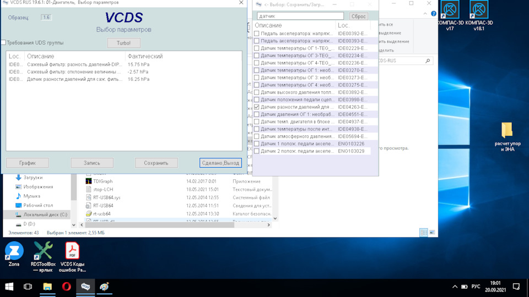The height and width of the screenshot is (297, 529).
Task: Check the IDE00393 Педаль акселератора row
Action: click(257, 41)
